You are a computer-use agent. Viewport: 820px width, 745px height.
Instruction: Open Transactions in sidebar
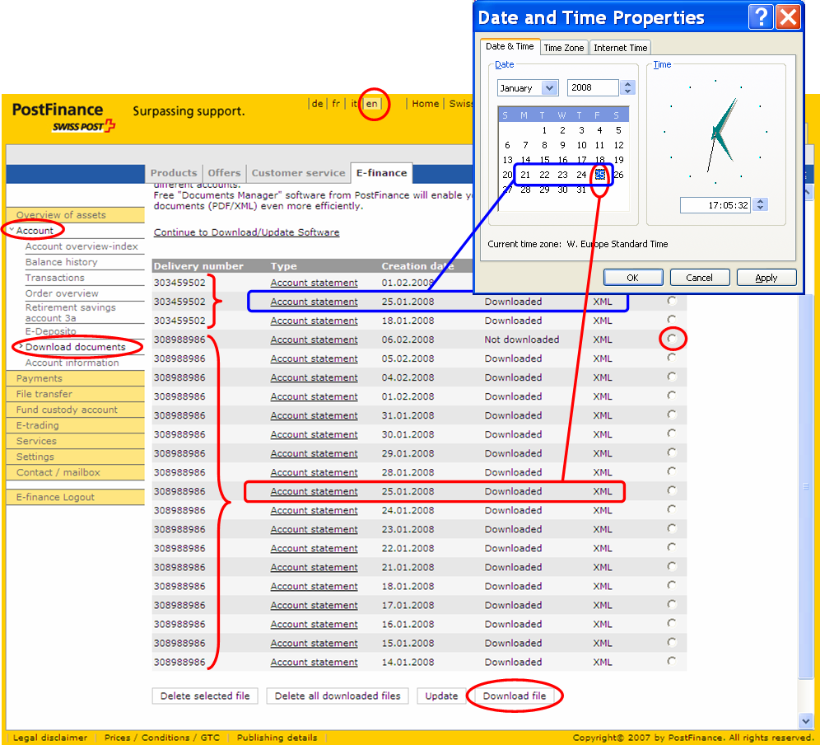(54, 278)
